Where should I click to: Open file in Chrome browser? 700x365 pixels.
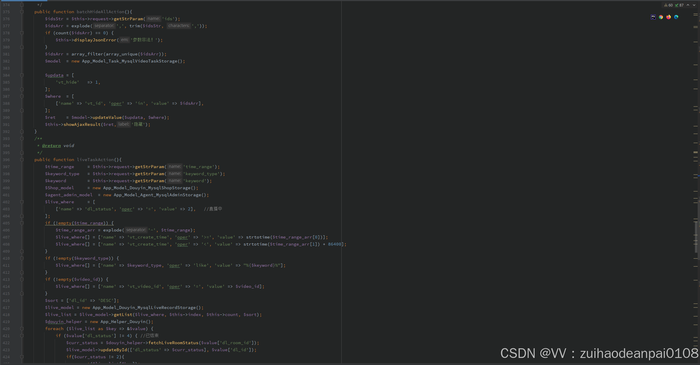click(x=661, y=17)
